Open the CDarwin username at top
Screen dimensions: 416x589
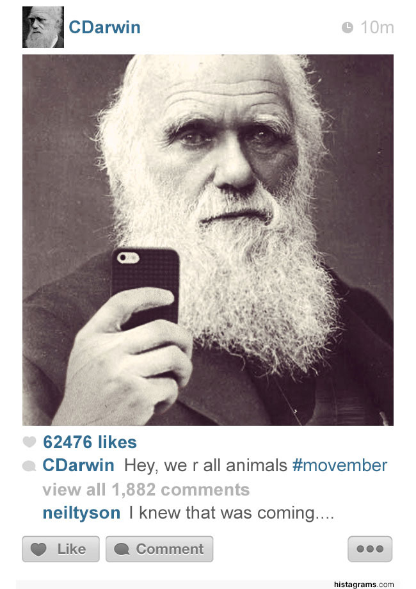pos(105,28)
